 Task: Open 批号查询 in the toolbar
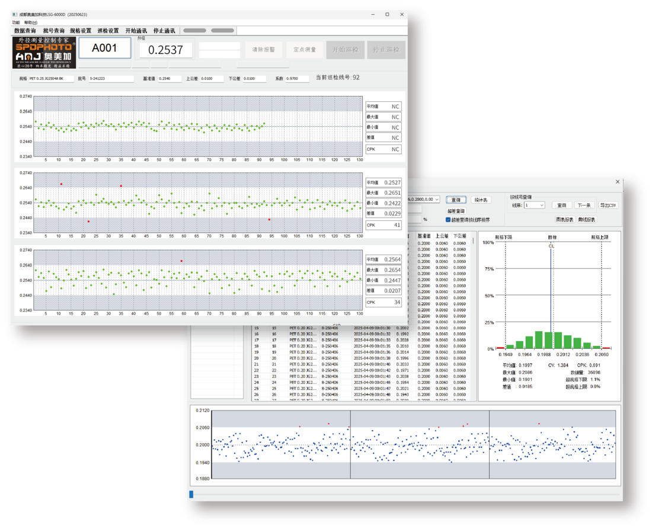(x=53, y=31)
